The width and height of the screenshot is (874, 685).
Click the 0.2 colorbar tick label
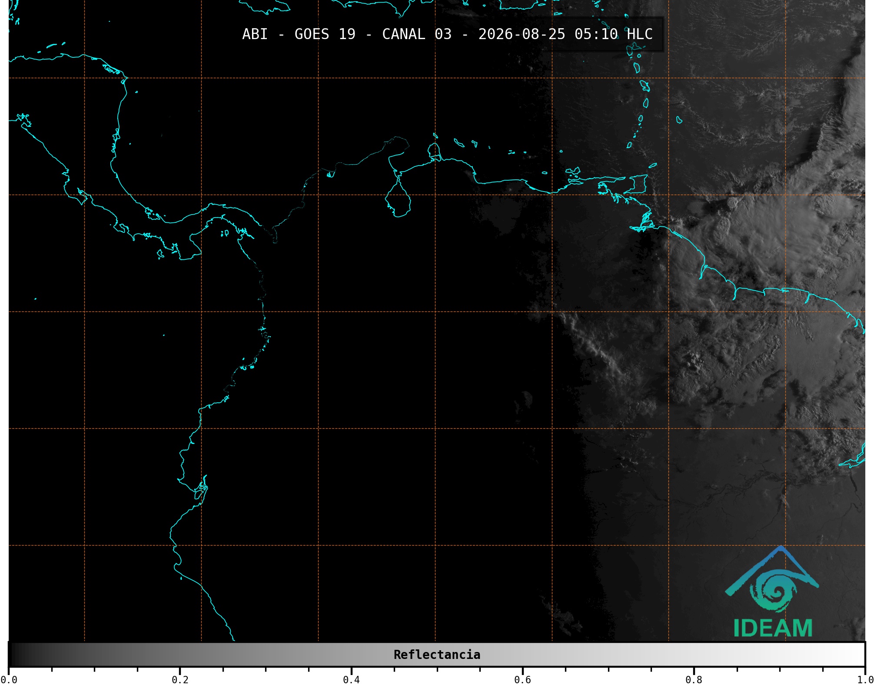[x=180, y=679]
